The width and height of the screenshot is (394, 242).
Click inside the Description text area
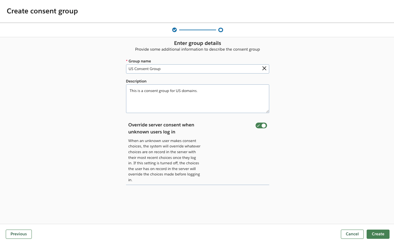[197, 102]
